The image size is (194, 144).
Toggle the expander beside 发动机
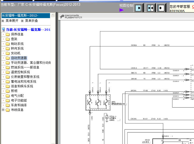pos(3,53)
